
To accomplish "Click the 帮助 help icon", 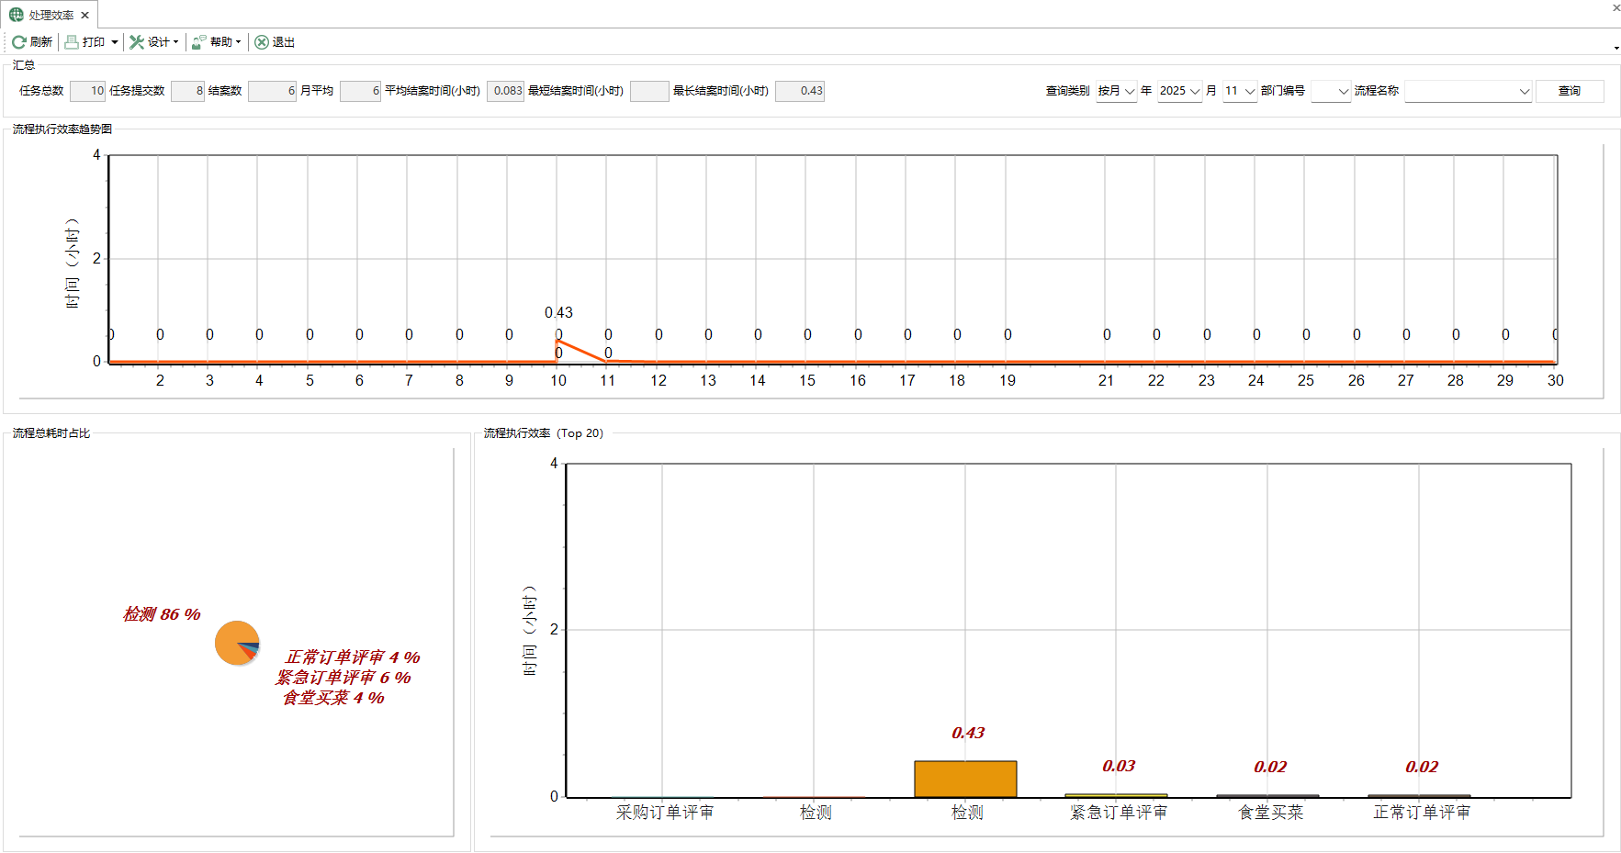I will coord(198,42).
